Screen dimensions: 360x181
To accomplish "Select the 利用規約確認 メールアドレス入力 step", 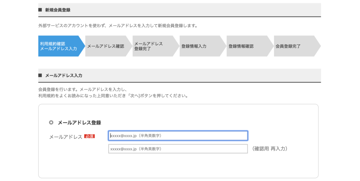I will point(62,46).
